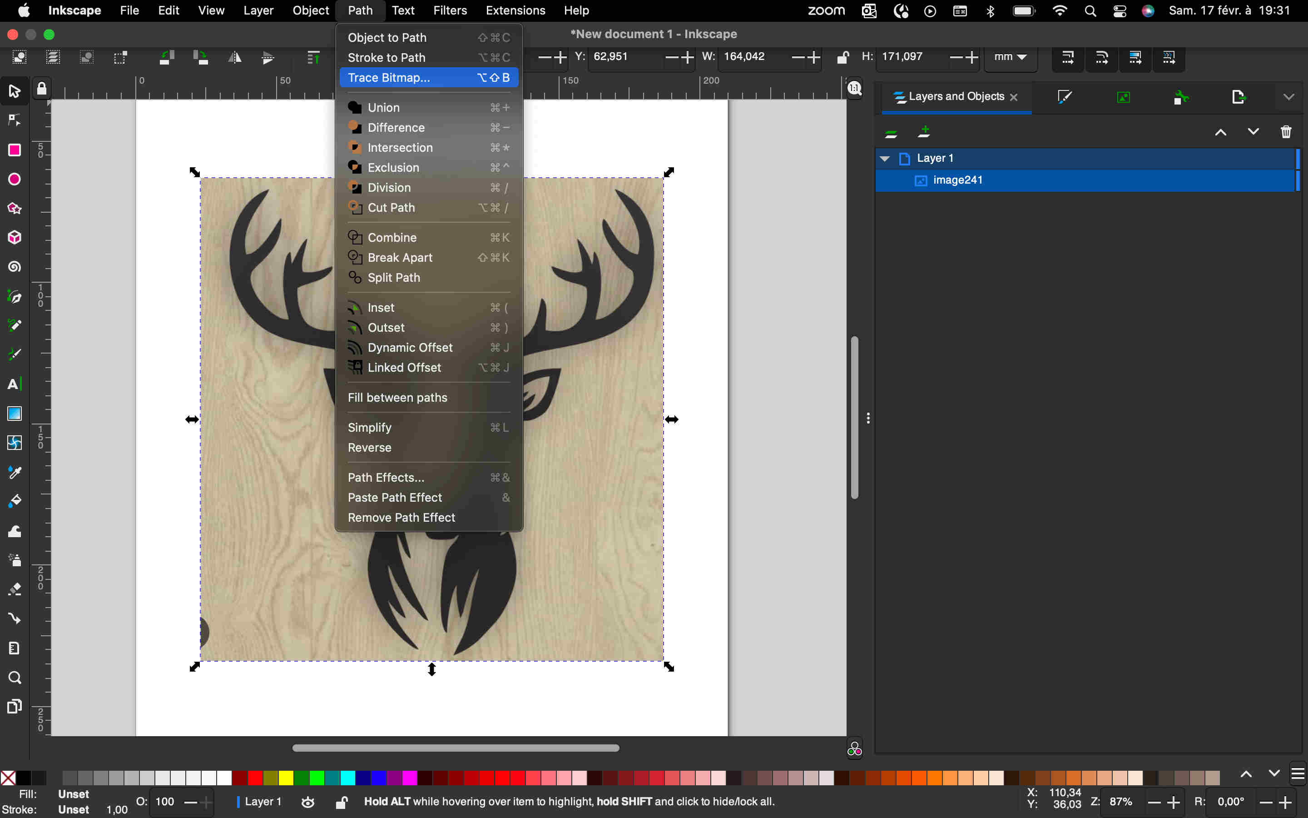Select the Spray tool

(x=15, y=560)
